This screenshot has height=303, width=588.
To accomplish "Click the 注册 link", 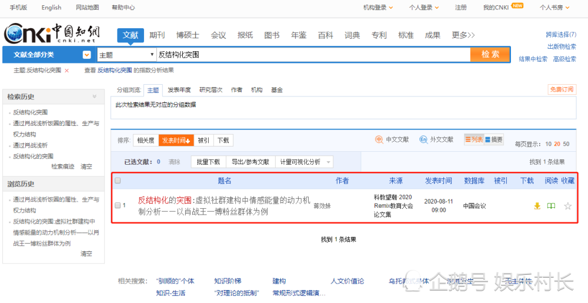I will (x=461, y=8).
